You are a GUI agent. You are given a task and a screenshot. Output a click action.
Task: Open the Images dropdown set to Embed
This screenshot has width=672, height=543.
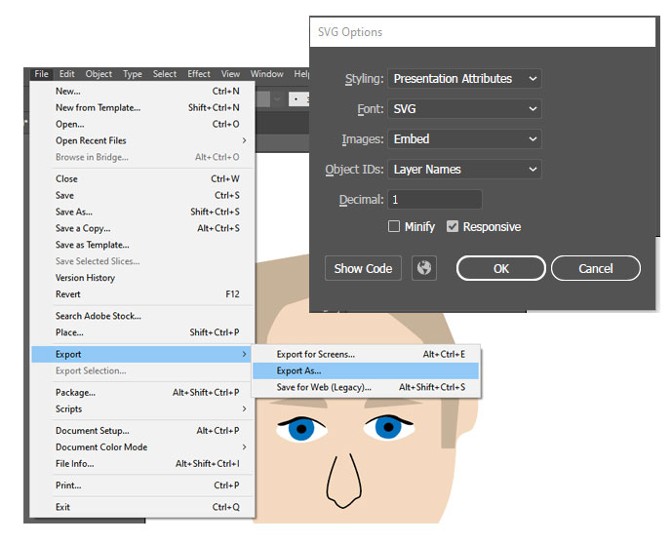[464, 139]
